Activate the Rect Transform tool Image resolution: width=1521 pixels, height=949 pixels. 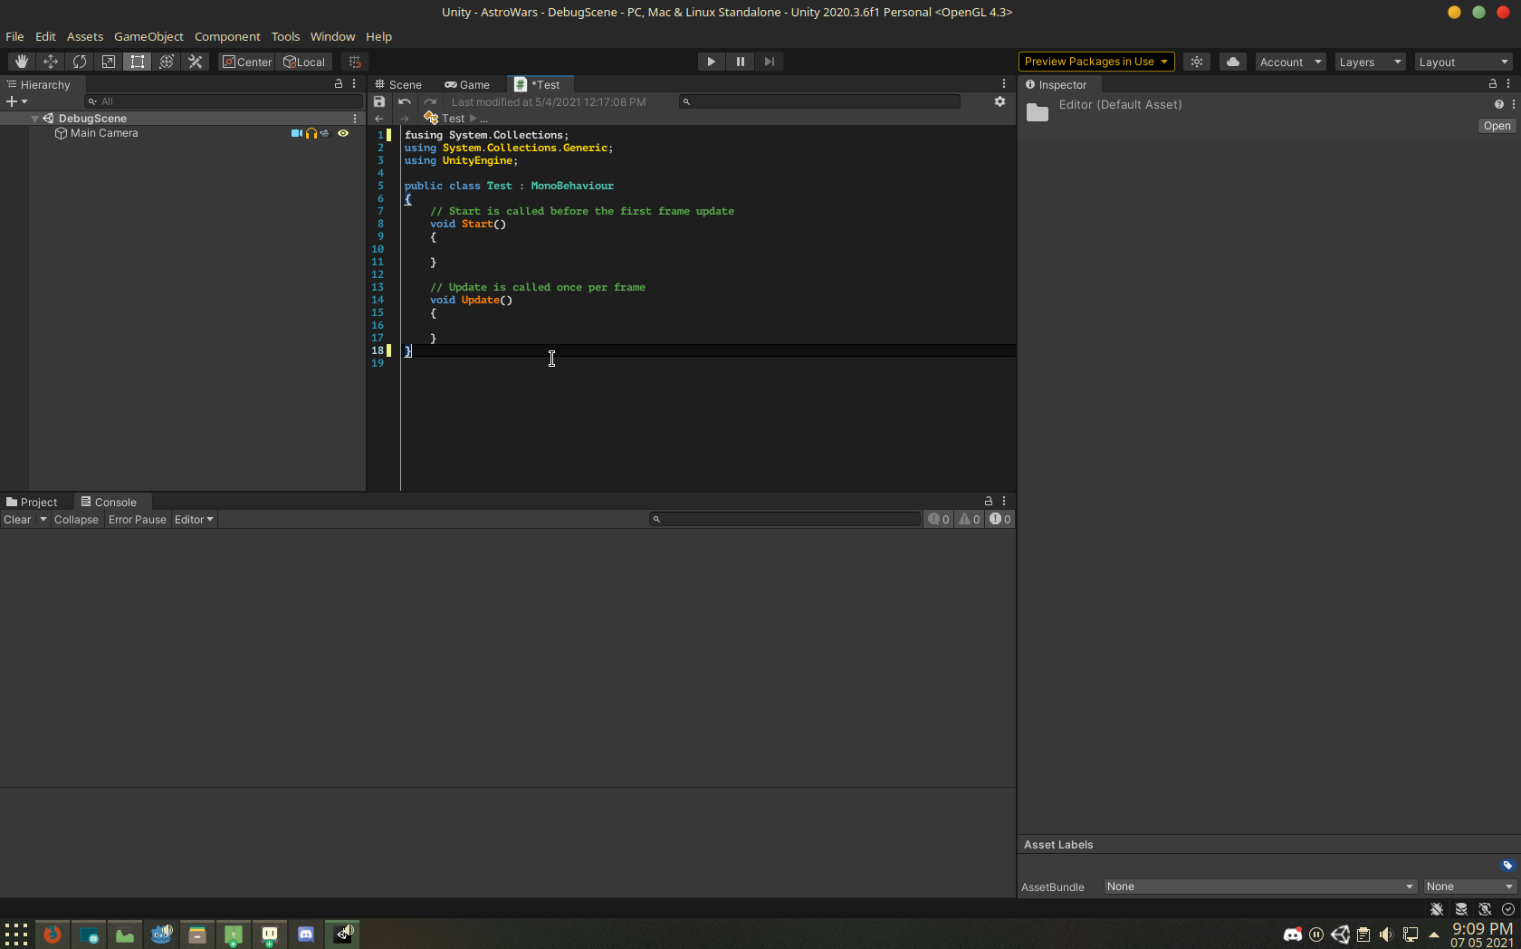tap(137, 62)
